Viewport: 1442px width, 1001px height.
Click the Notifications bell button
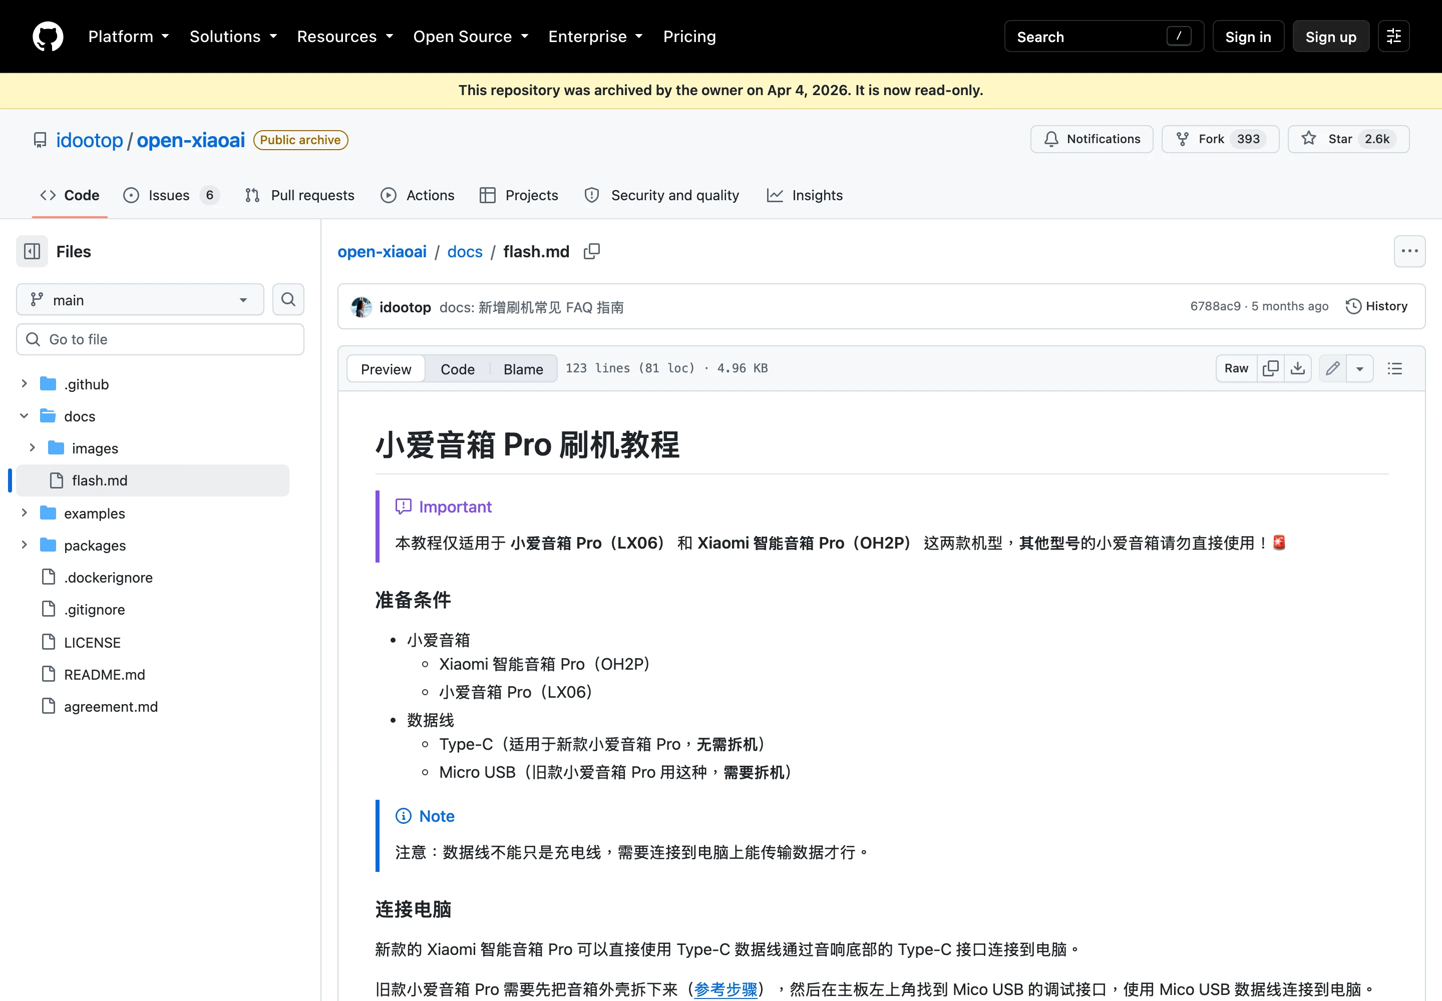point(1091,139)
